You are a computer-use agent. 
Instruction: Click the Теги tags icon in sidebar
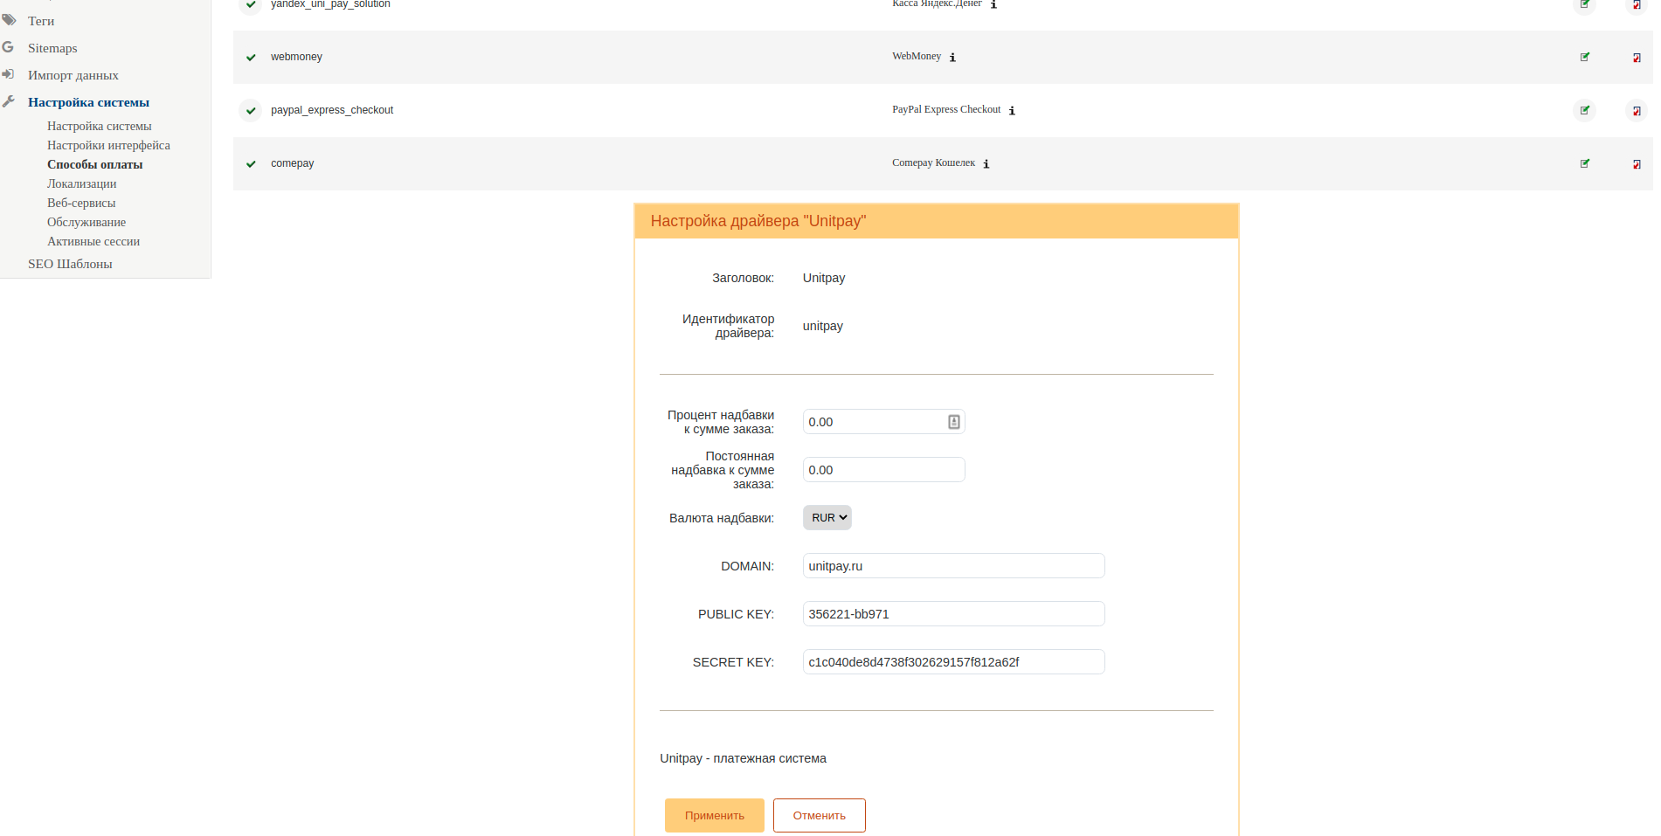click(9, 20)
